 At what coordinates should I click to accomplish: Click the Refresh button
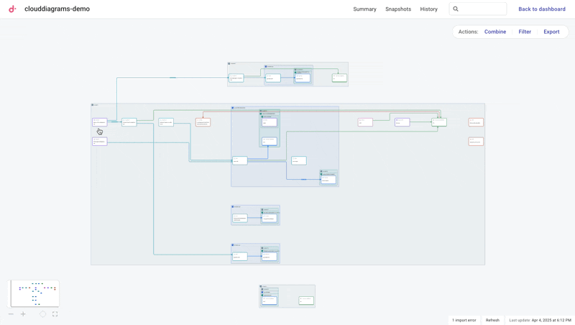pos(492,320)
